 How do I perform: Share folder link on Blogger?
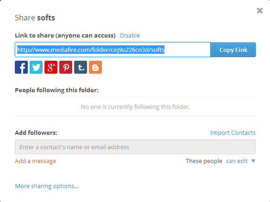(x=95, y=67)
